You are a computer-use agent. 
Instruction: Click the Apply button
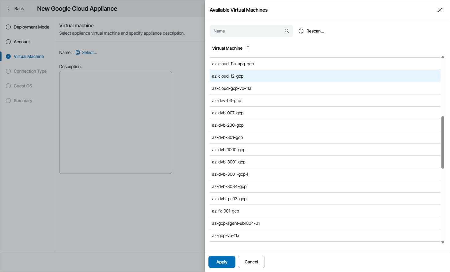222,262
